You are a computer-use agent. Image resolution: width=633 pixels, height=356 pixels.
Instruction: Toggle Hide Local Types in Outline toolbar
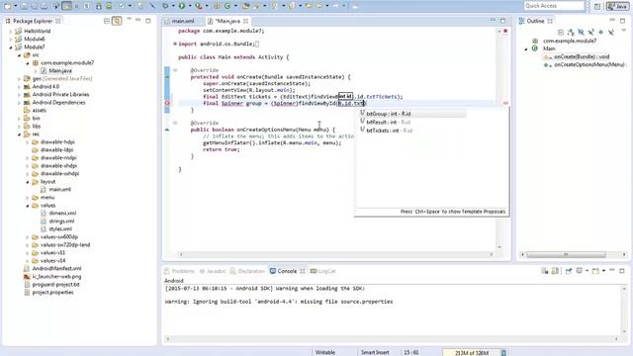coord(611,32)
